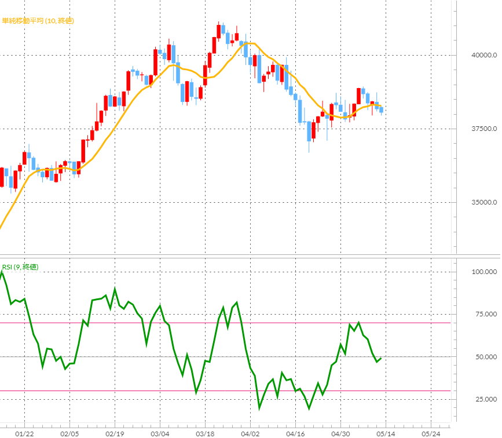502x438 pixels.
Task: Click the 100.000 RSI axis label
Action: [484, 272]
